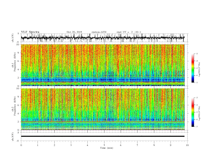Viewport: 211px width, 163px height.
Task: Click the ch.1 spectrogram color bar
Action: 193,68
